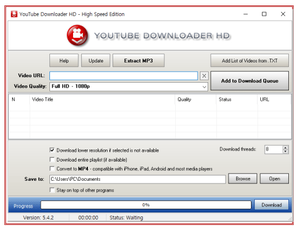
Task: Minimize the YouTube Downloader HD window
Action: tap(245, 14)
